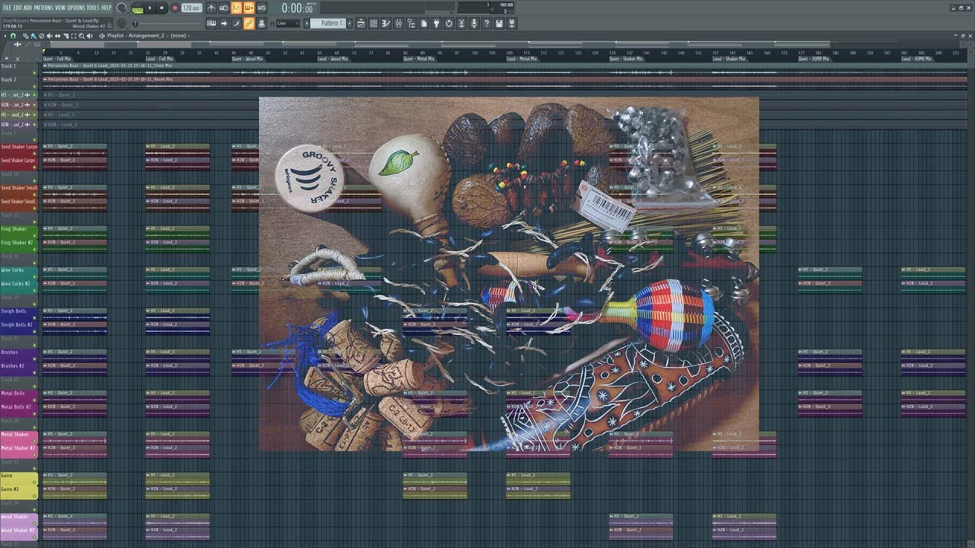Image resolution: width=975 pixels, height=548 pixels.
Task: Select the Playlist pencil draw tool
Action: click(x=26, y=36)
